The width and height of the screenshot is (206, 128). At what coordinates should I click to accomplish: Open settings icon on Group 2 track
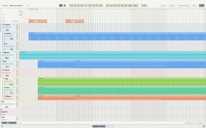coord(14,25)
